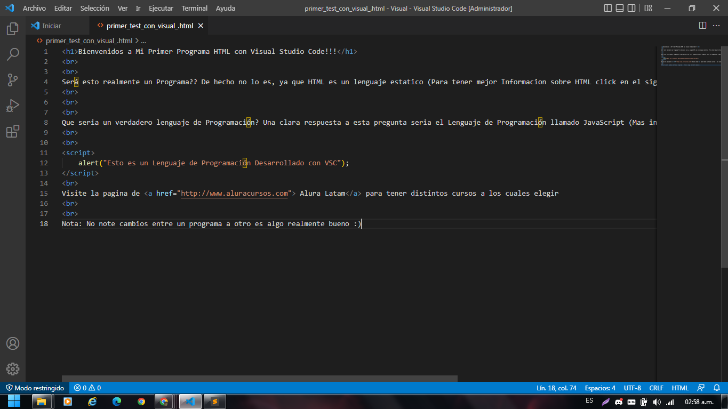Open the Extensions view
The height and width of the screenshot is (409, 728).
coord(13,131)
